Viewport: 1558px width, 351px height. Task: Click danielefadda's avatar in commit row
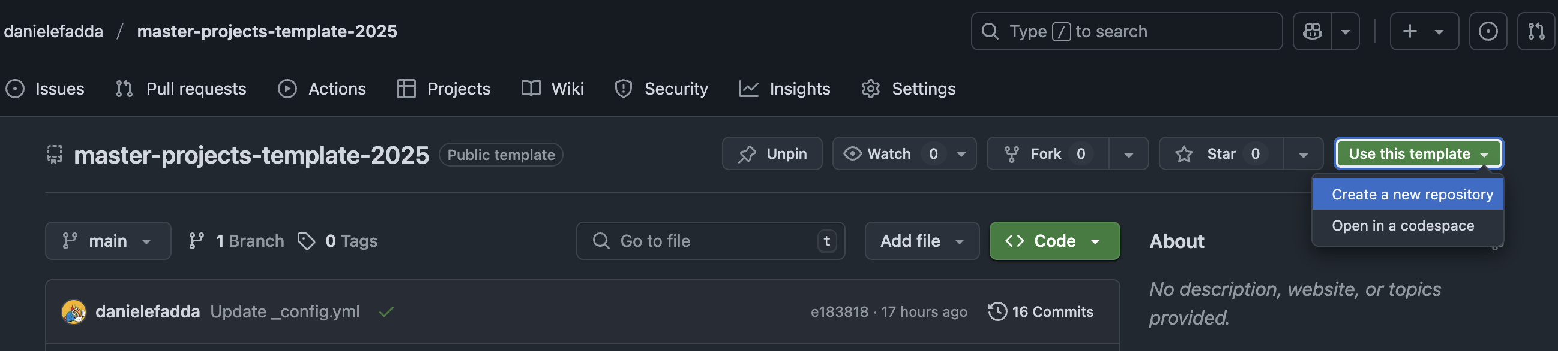pyautogui.click(x=74, y=311)
